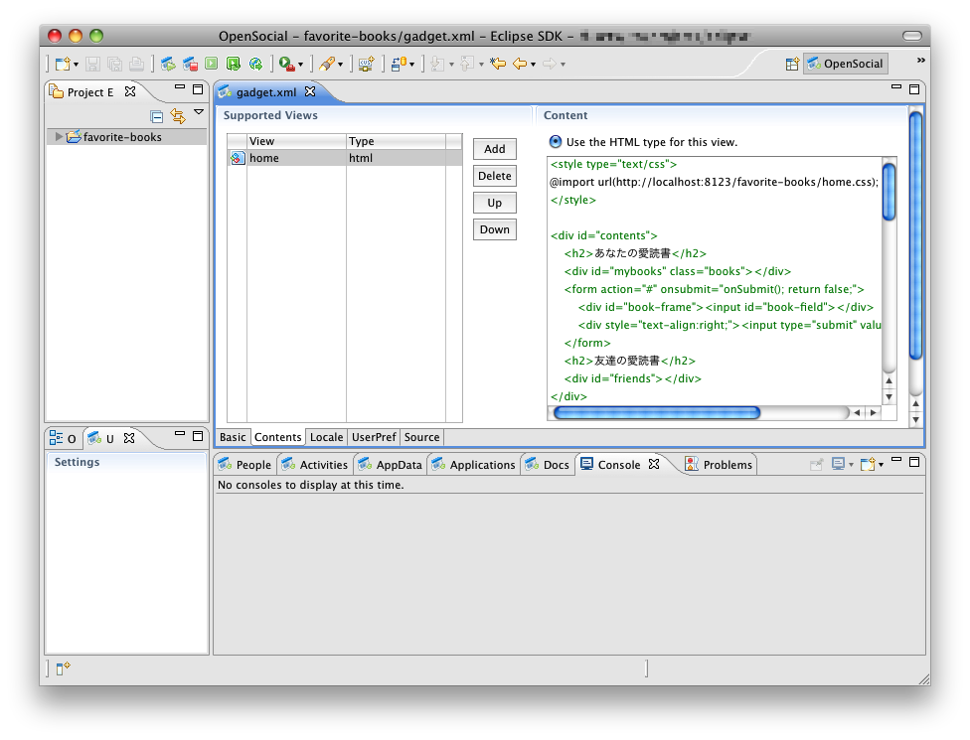
Task: Open the Project Explorer view menu
Action: tap(199, 112)
